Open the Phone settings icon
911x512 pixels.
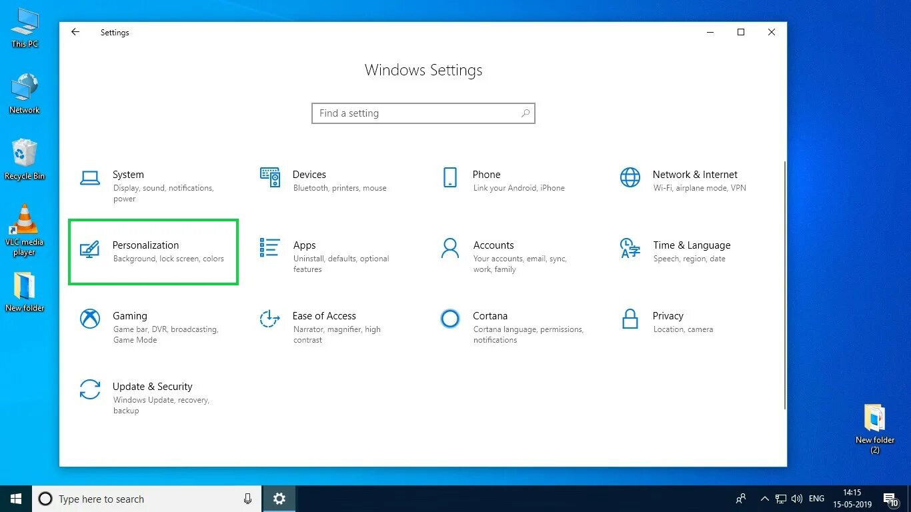(449, 177)
